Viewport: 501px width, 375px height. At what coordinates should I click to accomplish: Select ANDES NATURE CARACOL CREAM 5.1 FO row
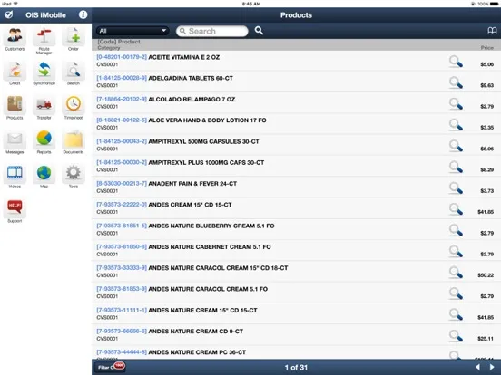(x=296, y=293)
